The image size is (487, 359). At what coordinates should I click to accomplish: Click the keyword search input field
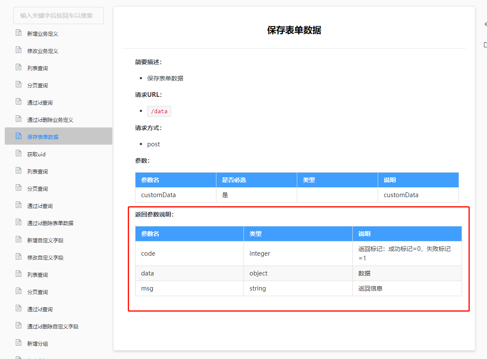58,15
